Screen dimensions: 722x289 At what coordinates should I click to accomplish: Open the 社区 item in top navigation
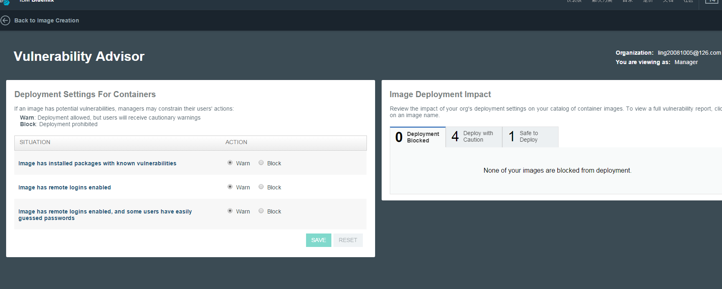click(688, 1)
